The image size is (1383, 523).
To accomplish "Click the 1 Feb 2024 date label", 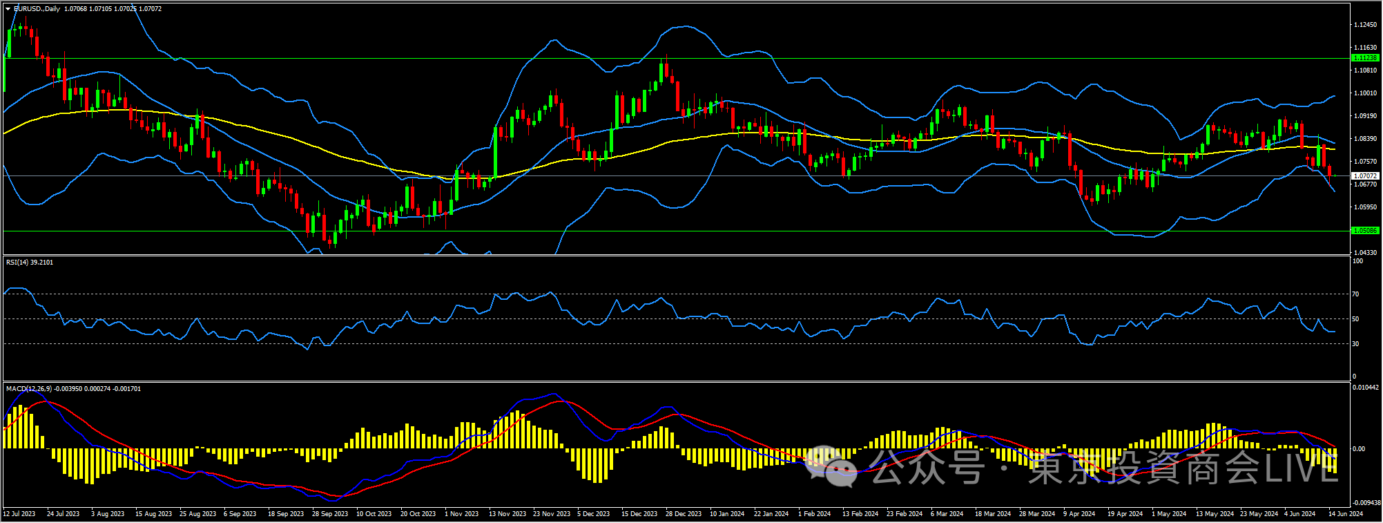I will tap(815, 514).
